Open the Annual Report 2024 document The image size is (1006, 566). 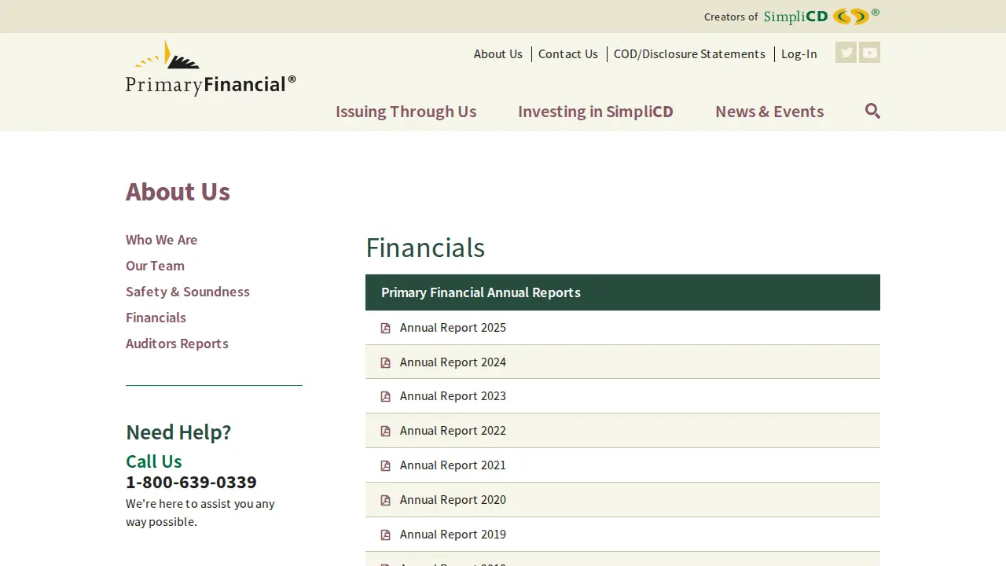[453, 362]
